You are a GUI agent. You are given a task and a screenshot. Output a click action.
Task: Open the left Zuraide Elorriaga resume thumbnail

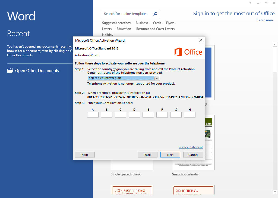pos(132,190)
